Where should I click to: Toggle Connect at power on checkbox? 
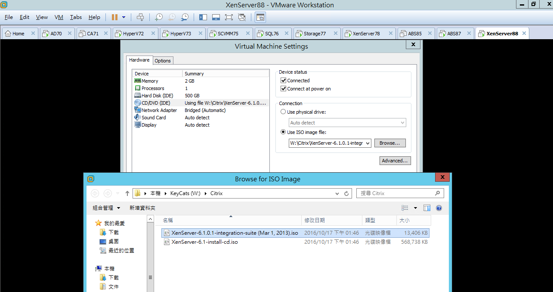(x=283, y=89)
